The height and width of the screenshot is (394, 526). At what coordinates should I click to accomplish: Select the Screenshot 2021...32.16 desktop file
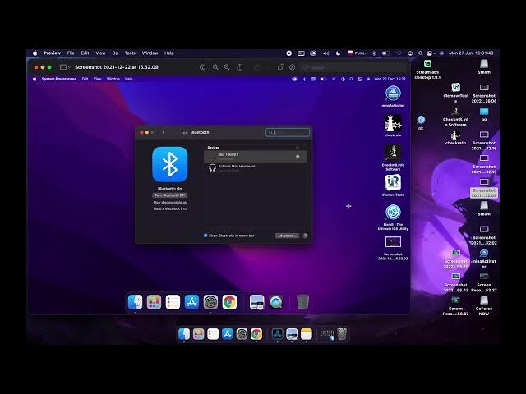point(484,140)
